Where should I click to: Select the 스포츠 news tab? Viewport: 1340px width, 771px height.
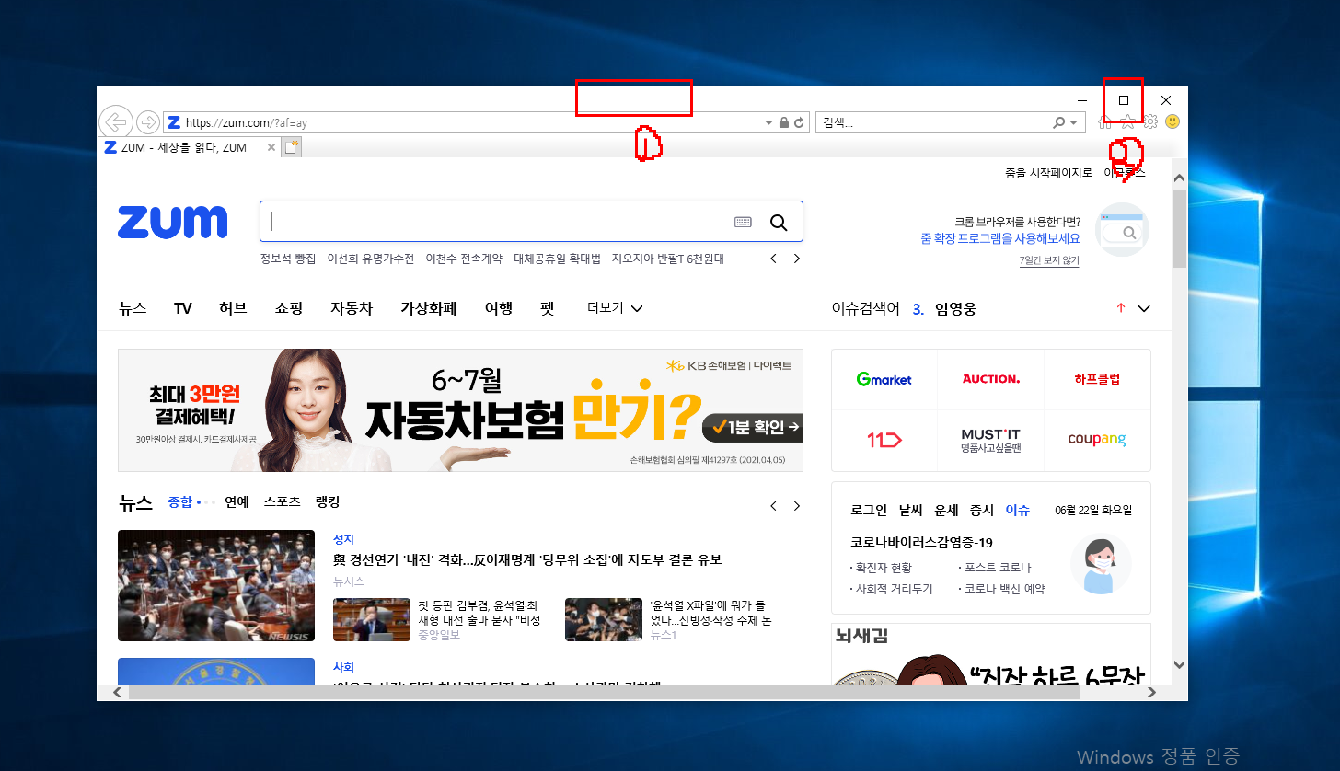(282, 502)
